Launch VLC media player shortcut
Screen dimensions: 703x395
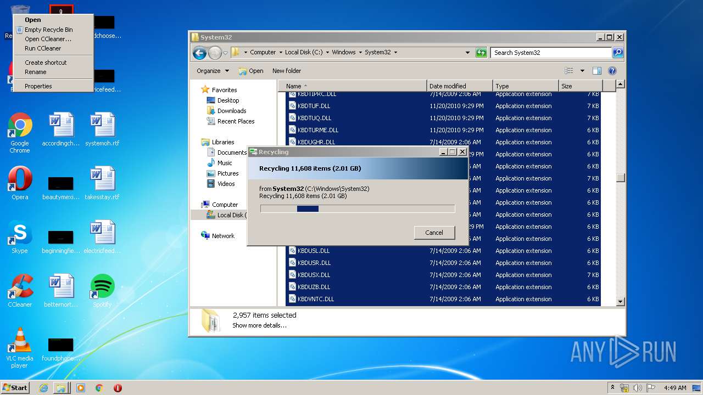click(20, 348)
